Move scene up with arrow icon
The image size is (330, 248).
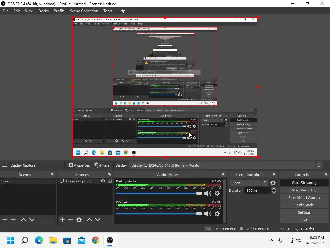click(x=23, y=220)
